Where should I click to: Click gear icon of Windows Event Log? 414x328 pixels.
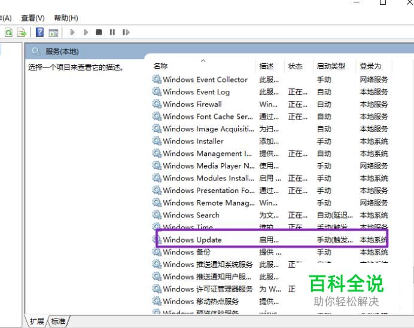(x=157, y=91)
